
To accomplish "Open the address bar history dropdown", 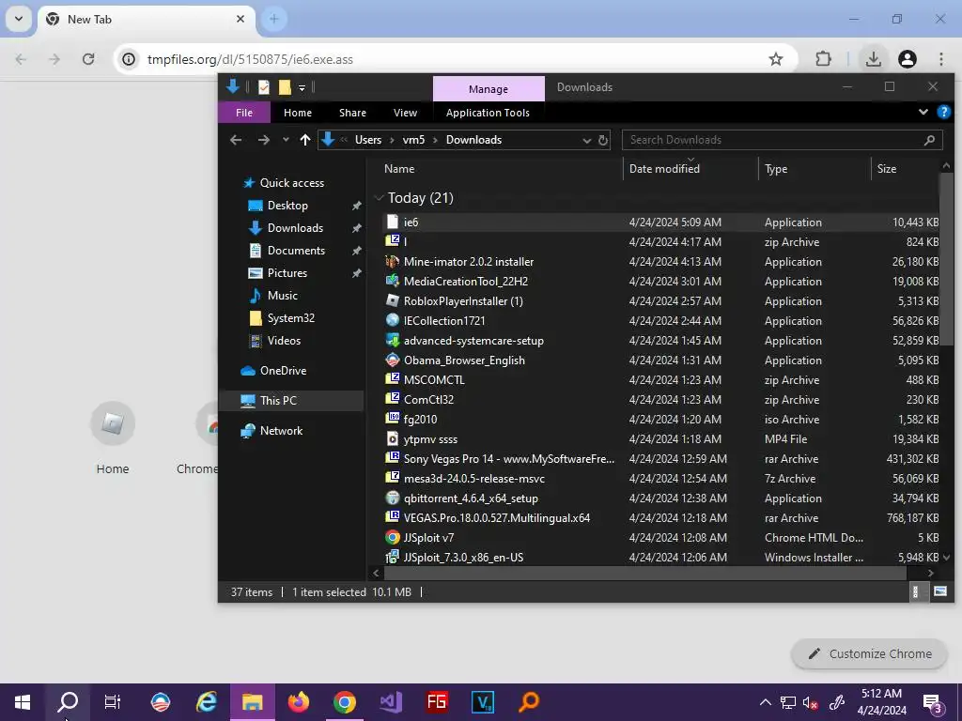I will pyautogui.click(x=586, y=141).
